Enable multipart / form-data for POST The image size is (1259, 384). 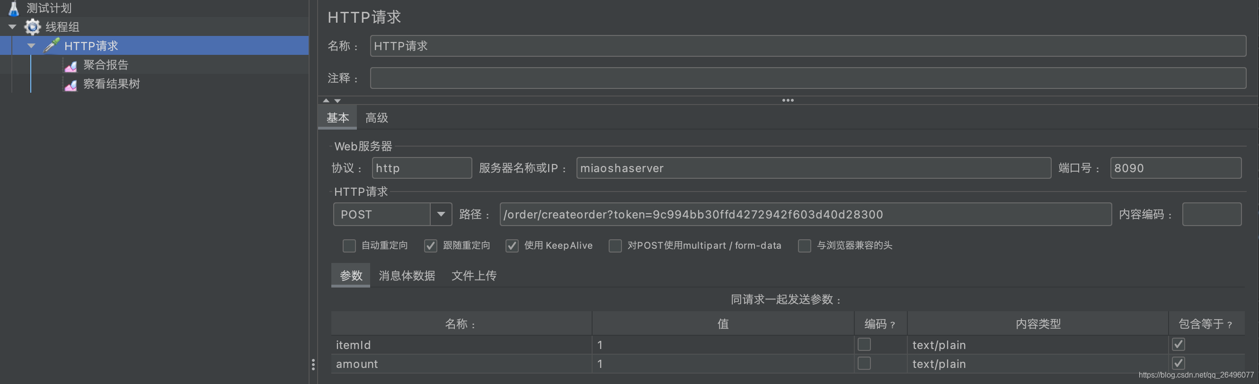pos(615,246)
